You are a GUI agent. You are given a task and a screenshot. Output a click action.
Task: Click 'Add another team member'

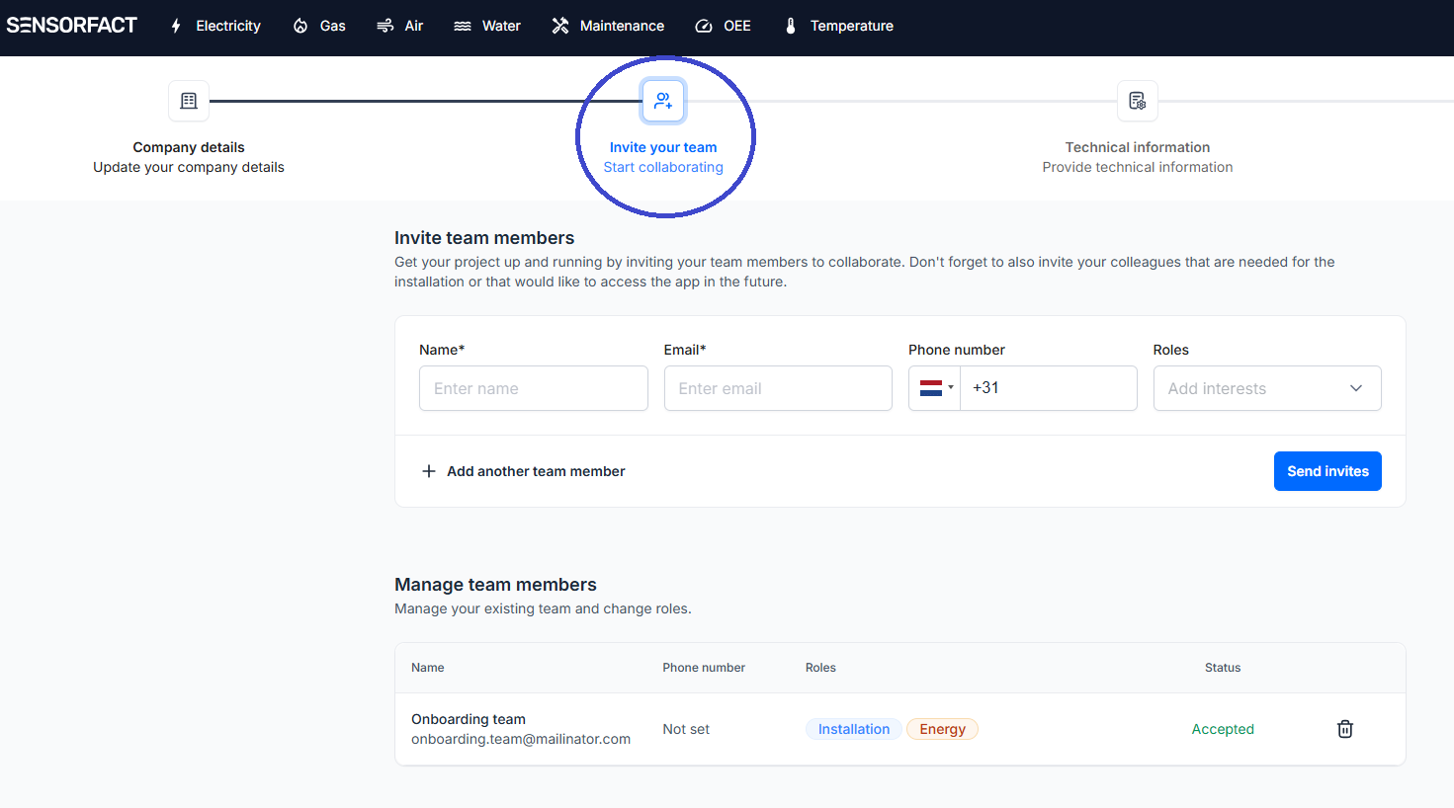coord(536,471)
